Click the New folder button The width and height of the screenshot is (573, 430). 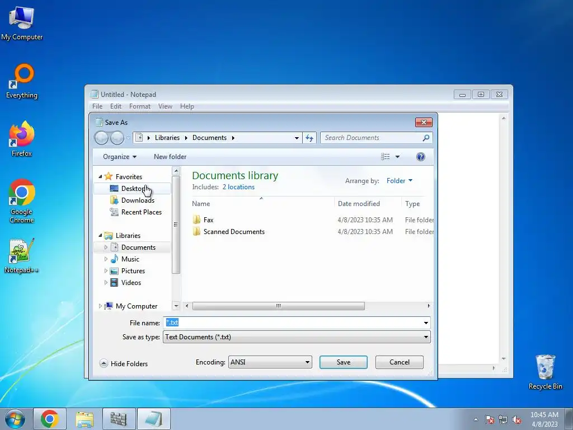pyautogui.click(x=170, y=157)
